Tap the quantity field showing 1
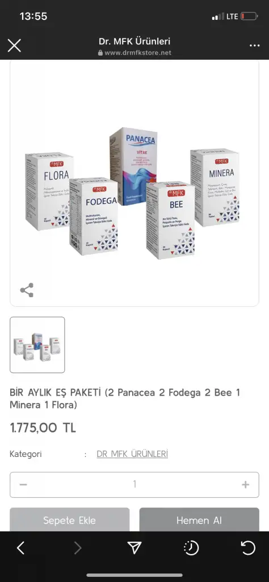 [x=134, y=484]
